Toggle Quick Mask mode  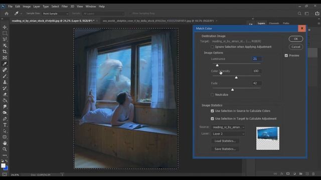tap(5, 174)
